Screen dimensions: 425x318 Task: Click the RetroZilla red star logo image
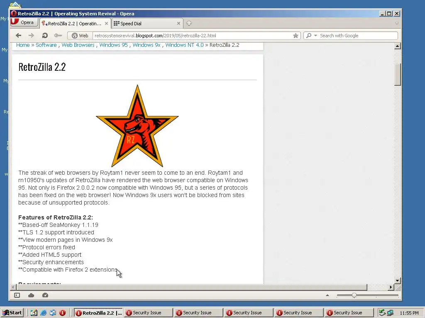point(137,126)
